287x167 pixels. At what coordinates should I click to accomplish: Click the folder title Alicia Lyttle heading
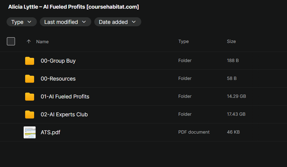[x=74, y=7]
